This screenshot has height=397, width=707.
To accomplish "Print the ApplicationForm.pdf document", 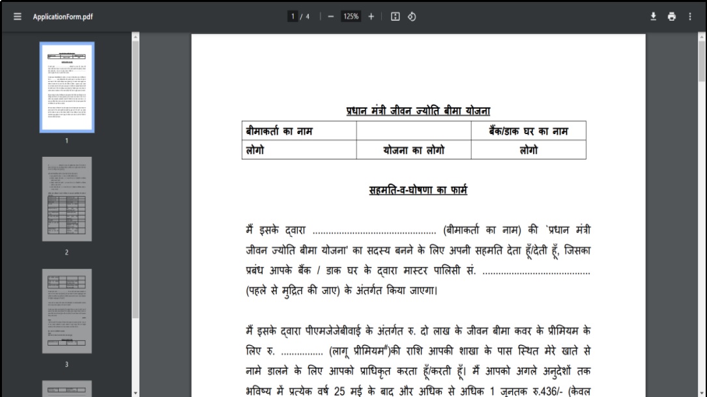I will point(671,17).
